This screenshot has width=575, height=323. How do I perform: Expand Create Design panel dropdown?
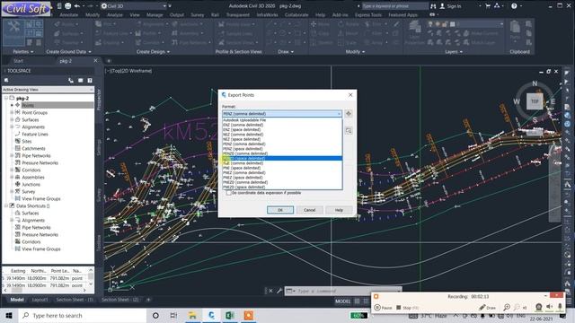pyautogui.click(x=153, y=52)
